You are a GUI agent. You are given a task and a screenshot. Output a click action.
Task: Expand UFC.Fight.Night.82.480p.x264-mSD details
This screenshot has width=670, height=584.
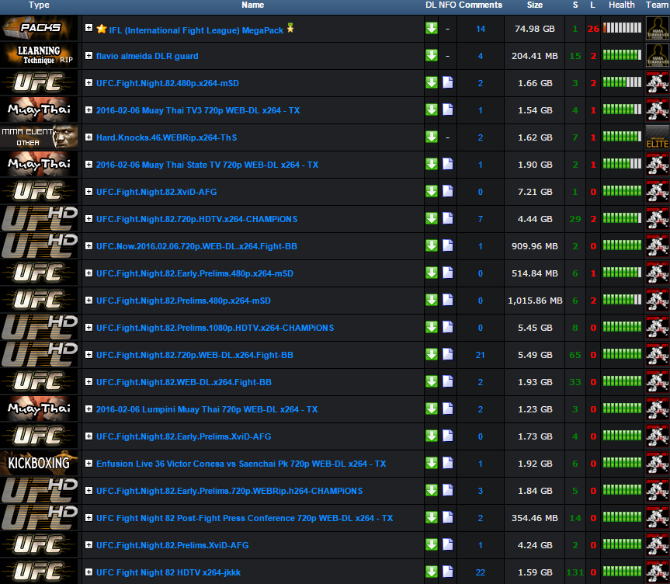89,83
